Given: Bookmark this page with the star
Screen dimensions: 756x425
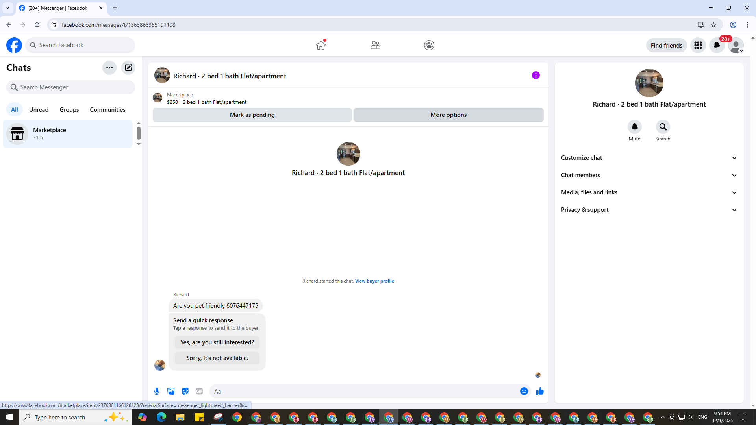Looking at the screenshot, I should click(713, 25).
